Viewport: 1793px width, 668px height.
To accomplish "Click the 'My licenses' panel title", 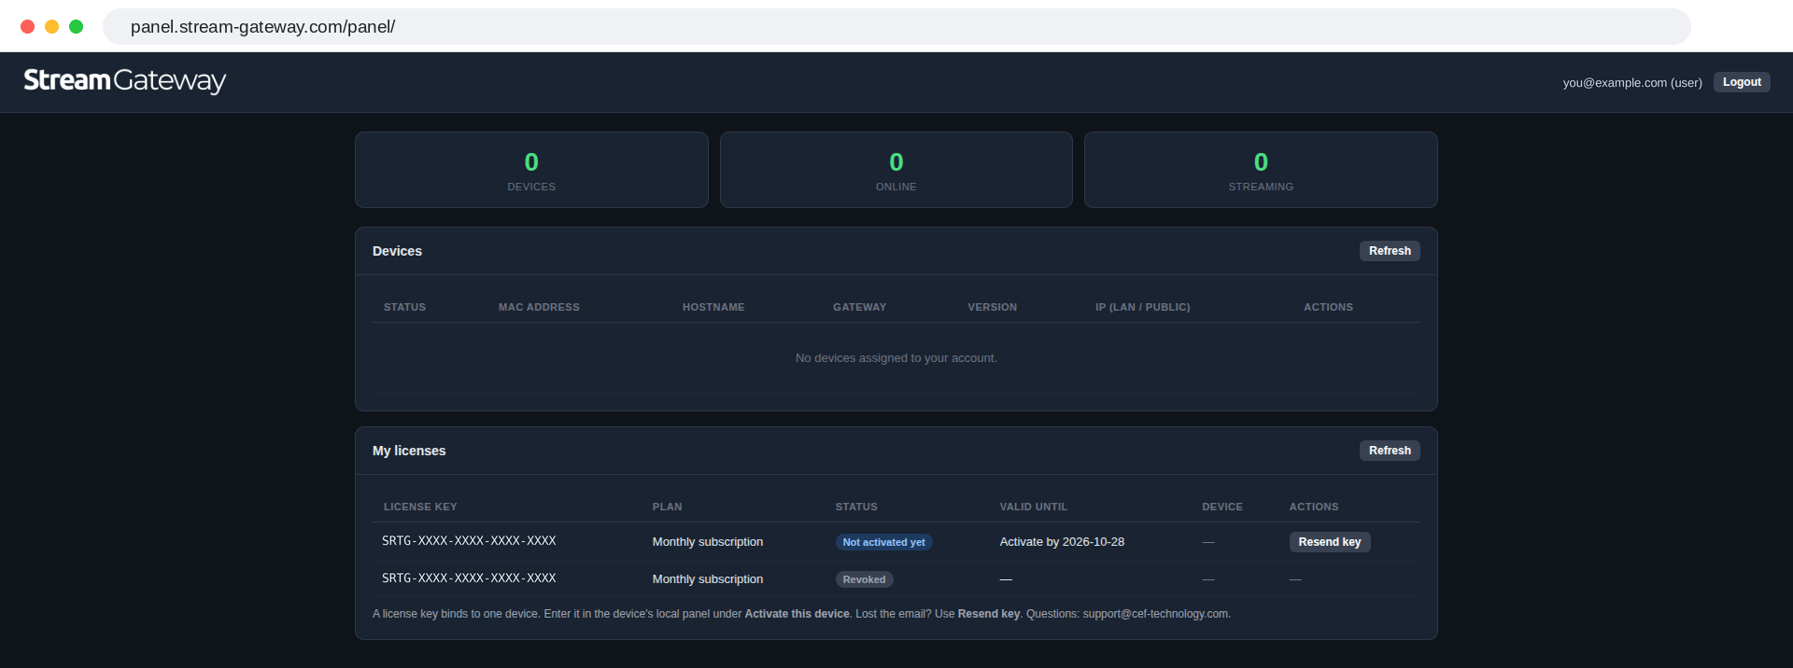I will coord(409,451).
